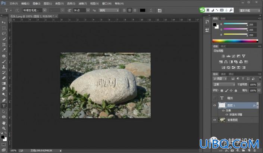Screen dimensions: 263x153
Task: Add a Levels adjustment layer
Action: (x=228, y=56)
